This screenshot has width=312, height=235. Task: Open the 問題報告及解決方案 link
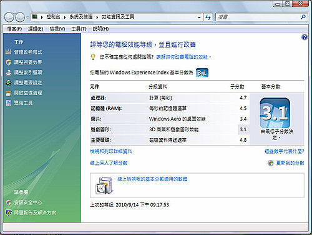pyautogui.click(x=35, y=212)
